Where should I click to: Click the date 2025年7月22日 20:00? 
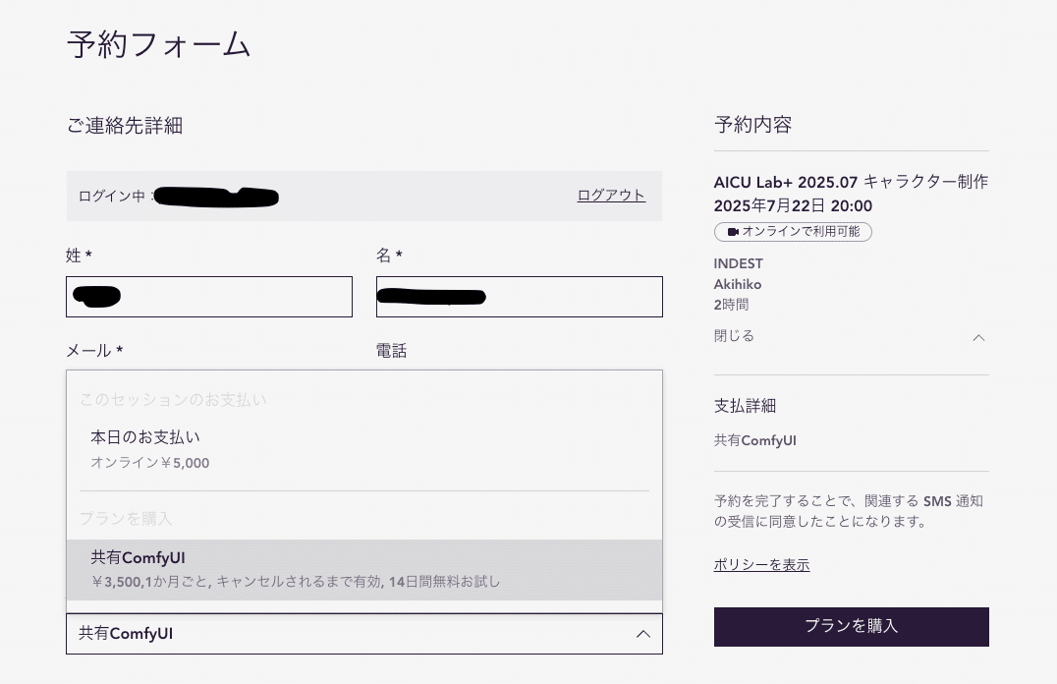pyautogui.click(x=793, y=205)
